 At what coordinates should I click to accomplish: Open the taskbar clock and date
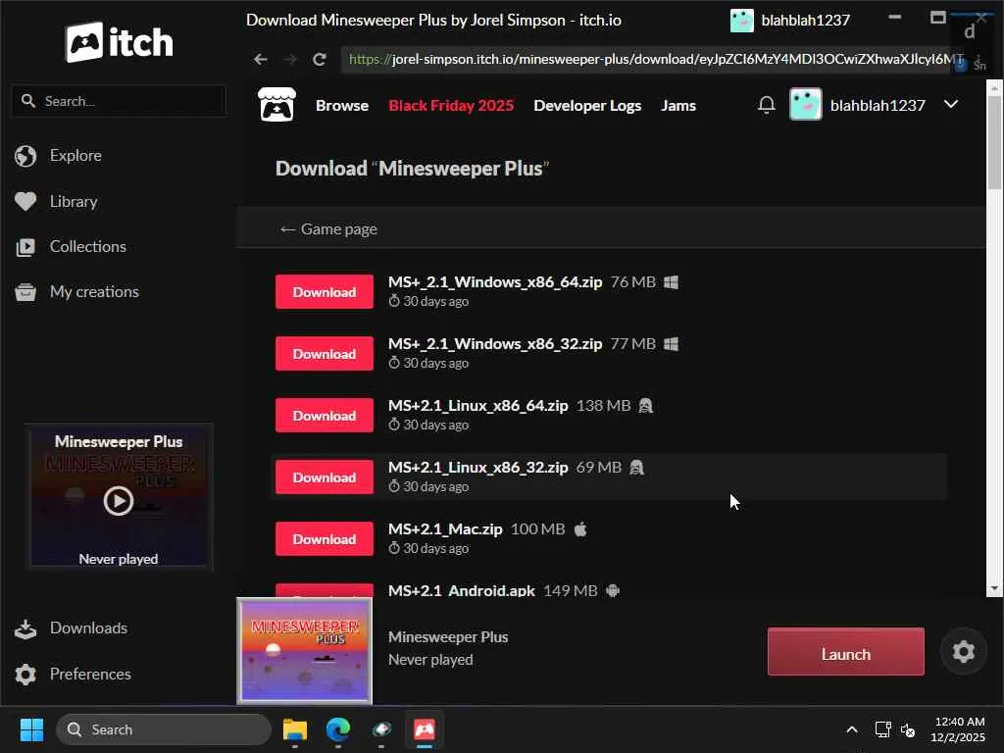(x=959, y=729)
